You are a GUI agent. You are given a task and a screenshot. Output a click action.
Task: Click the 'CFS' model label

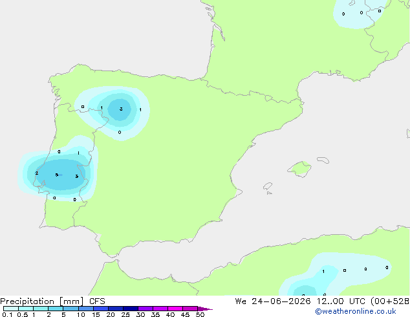[x=97, y=301]
